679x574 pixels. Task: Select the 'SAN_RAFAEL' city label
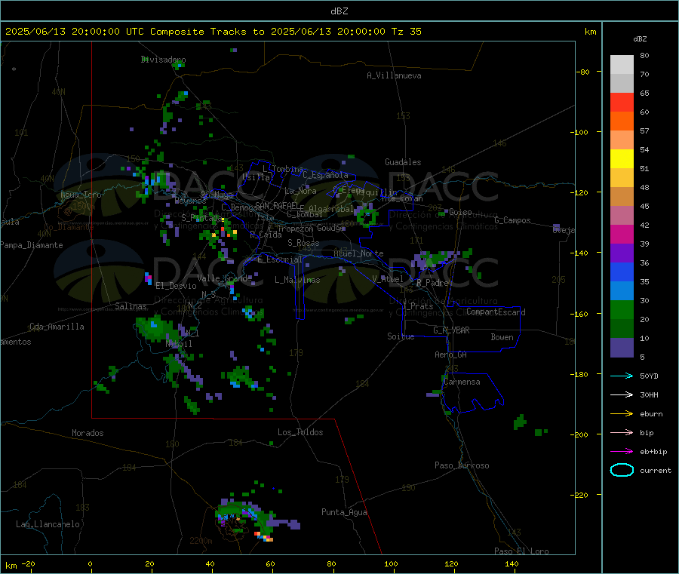click(x=277, y=205)
